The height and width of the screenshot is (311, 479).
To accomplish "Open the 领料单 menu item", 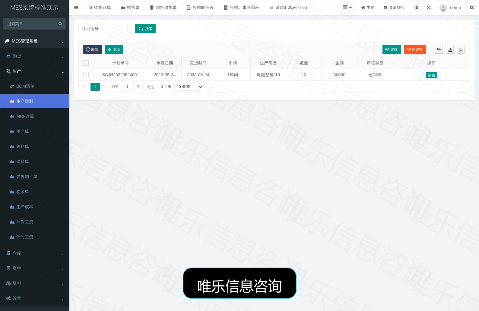I will pos(35,146).
